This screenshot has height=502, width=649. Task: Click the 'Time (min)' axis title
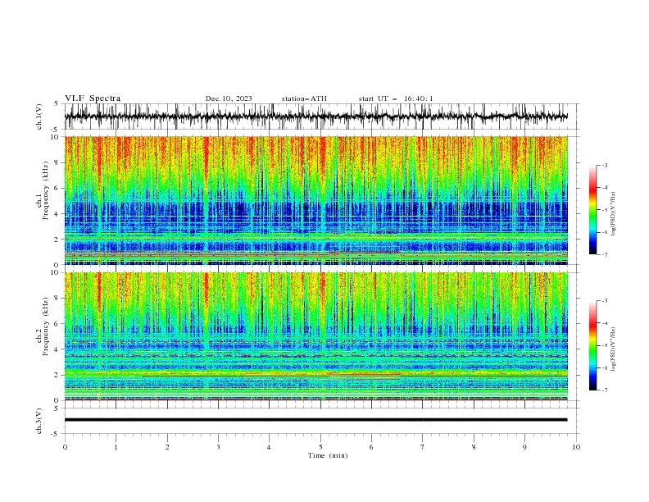(328, 455)
